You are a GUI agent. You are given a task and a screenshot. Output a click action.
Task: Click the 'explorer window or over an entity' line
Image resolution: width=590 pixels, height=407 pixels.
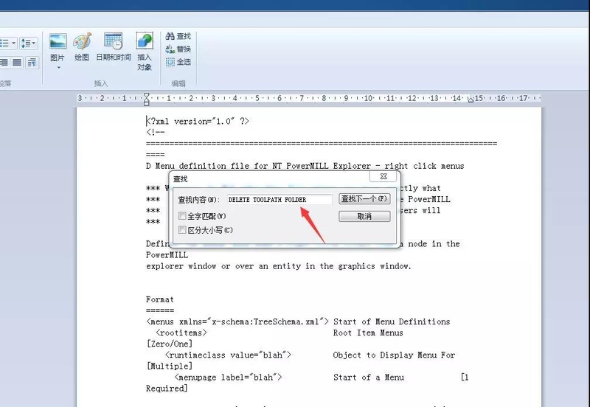pyautogui.click(x=279, y=266)
